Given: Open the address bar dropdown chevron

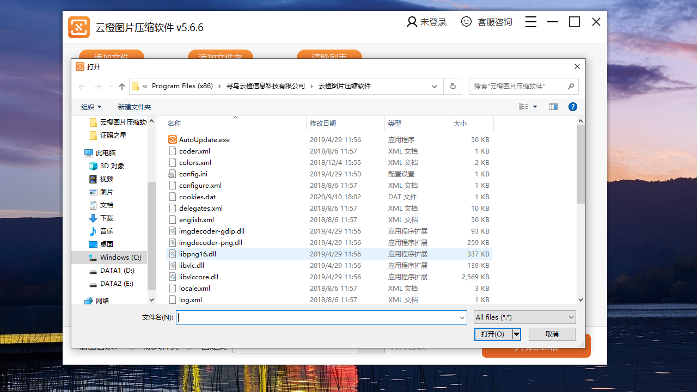Looking at the screenshot, I should click(x=434, y=86).
